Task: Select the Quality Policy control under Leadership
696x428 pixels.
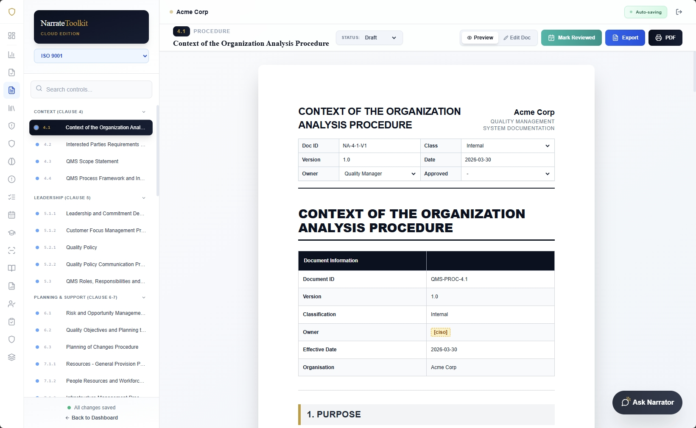Action: pos(81,247)
